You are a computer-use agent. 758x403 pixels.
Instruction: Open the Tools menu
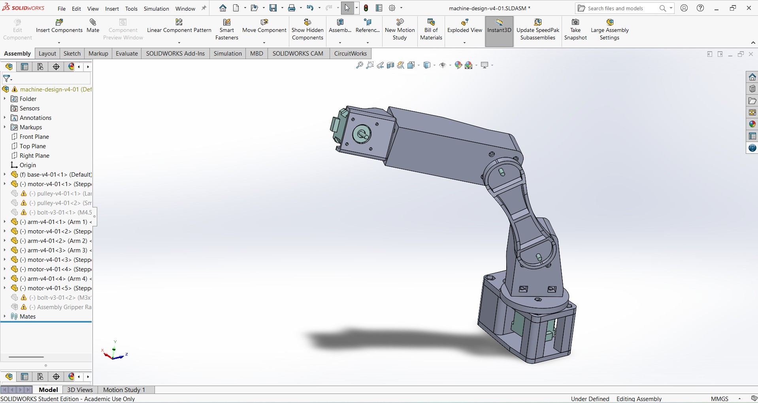coord(131,8)
